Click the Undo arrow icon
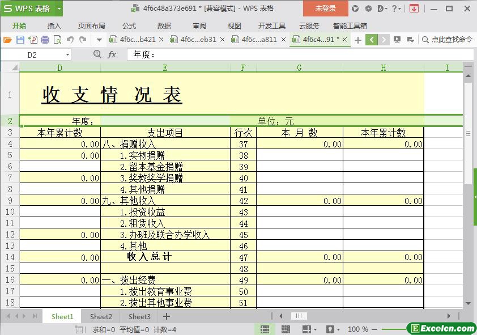This screenshot has height=335, width=477. (x=70, y=40)
